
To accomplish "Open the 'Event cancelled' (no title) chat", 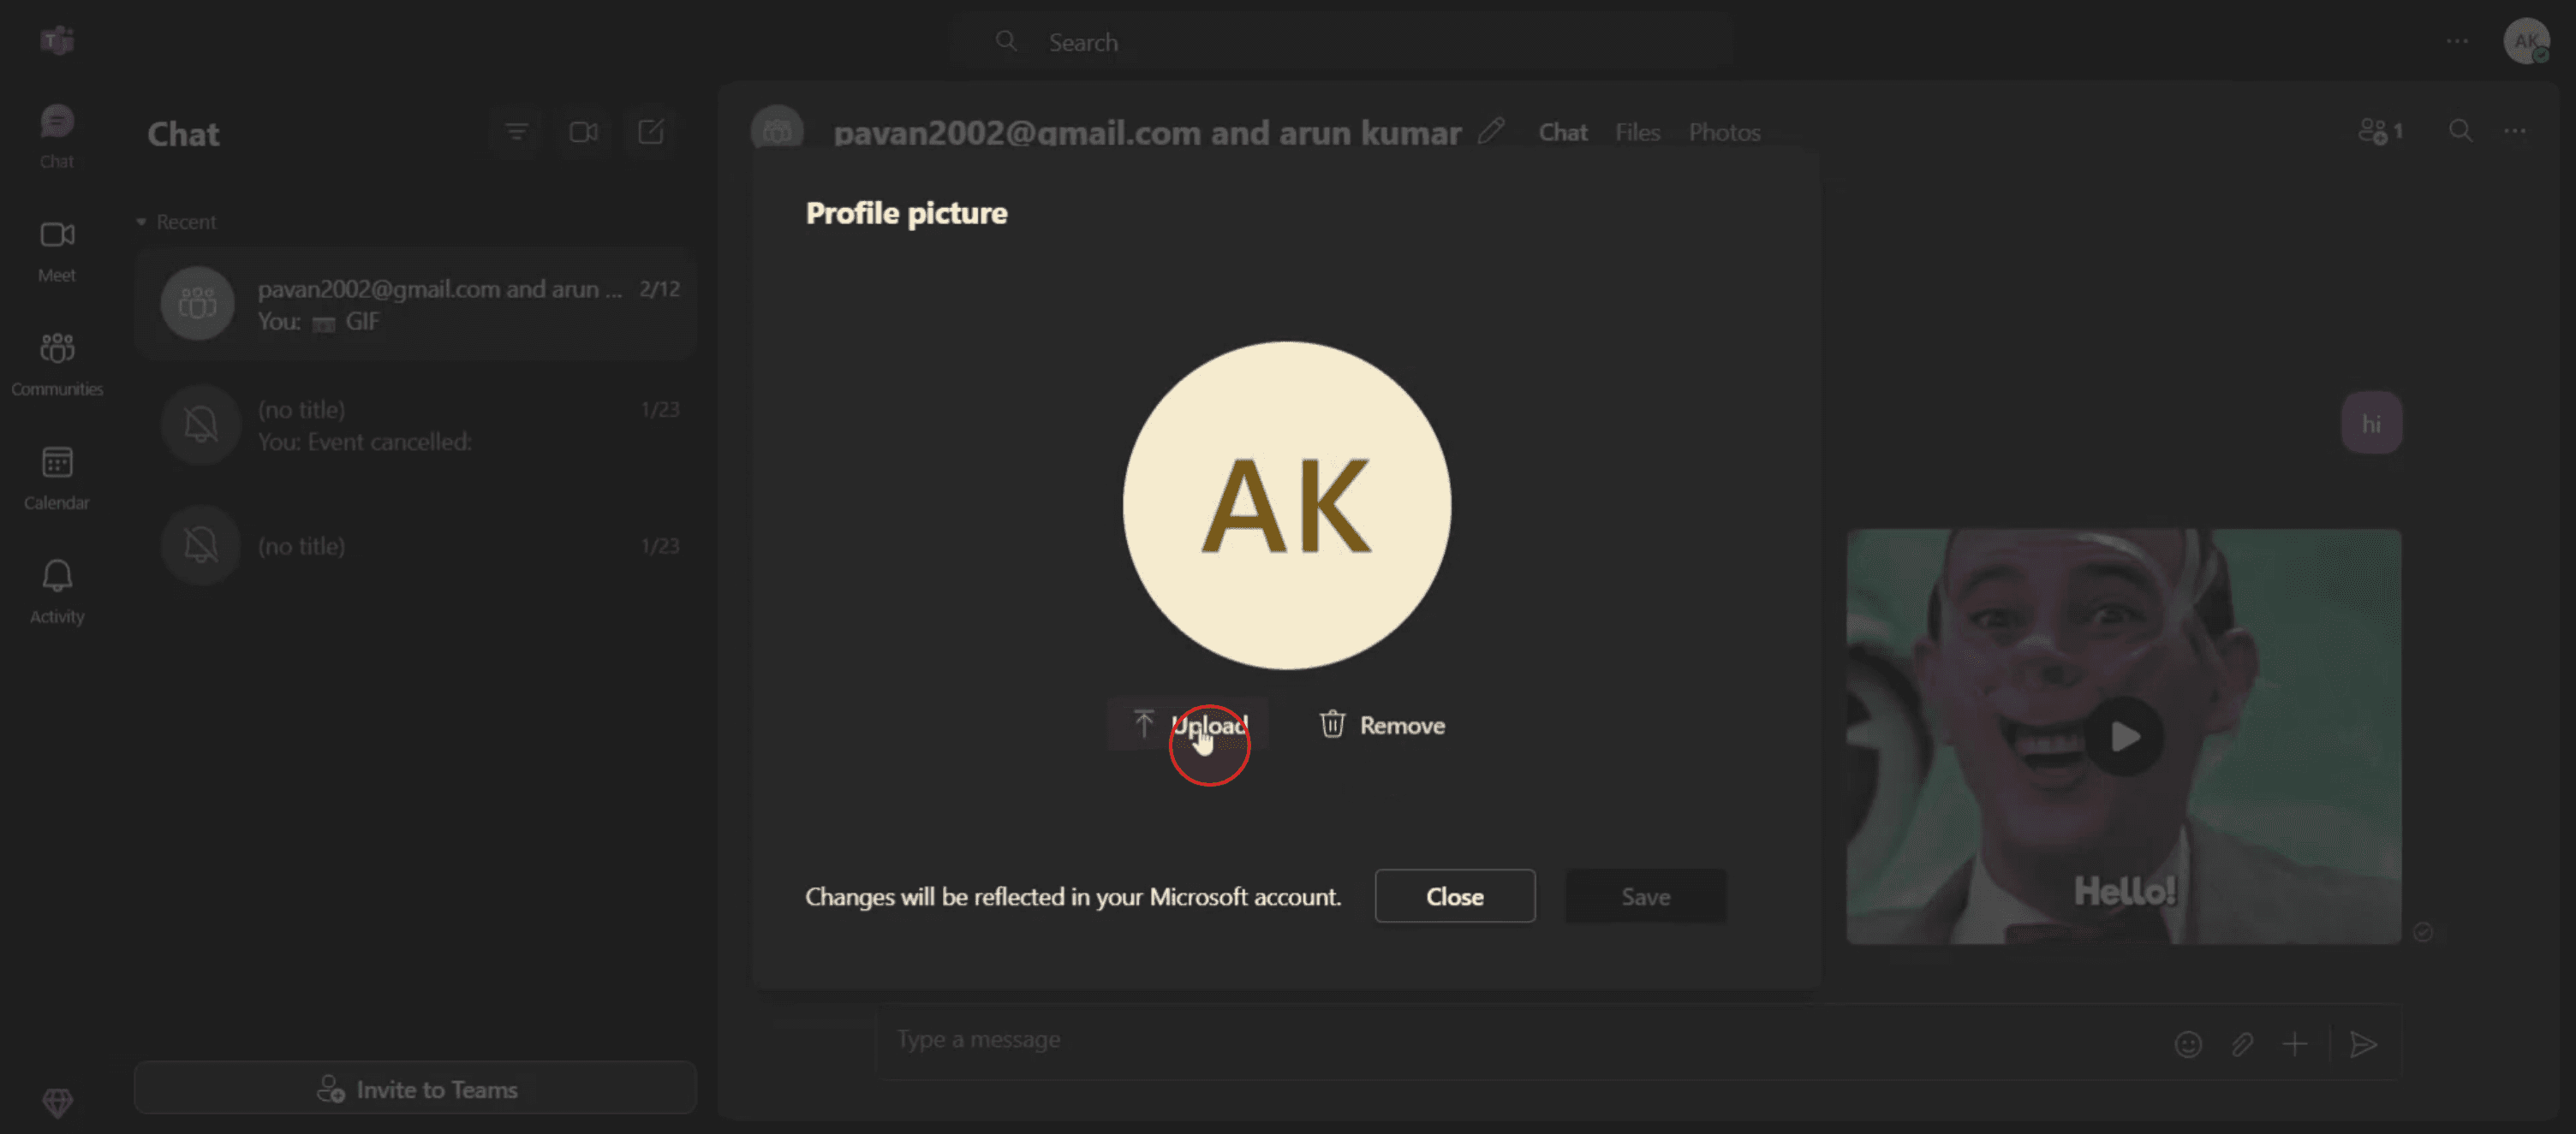I will pyautogui.click(x=415, y=425).
